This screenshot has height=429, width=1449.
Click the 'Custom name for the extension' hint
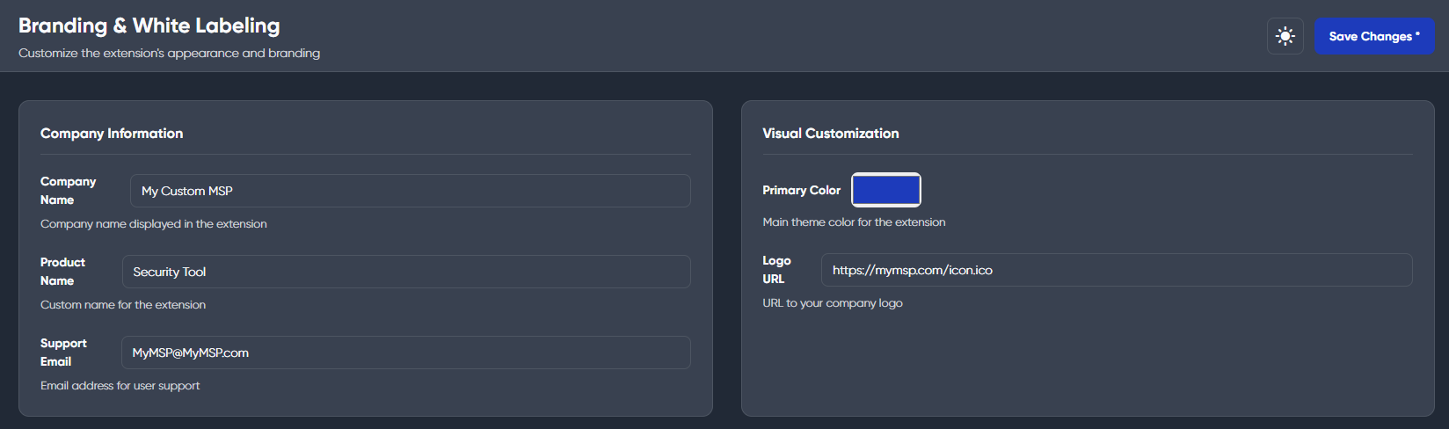tap(123, 305)
